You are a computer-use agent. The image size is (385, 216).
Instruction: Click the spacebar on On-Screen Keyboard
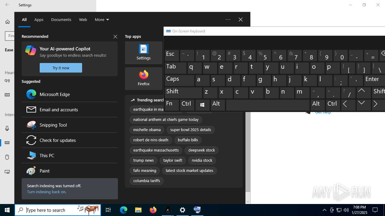point(268,105)
